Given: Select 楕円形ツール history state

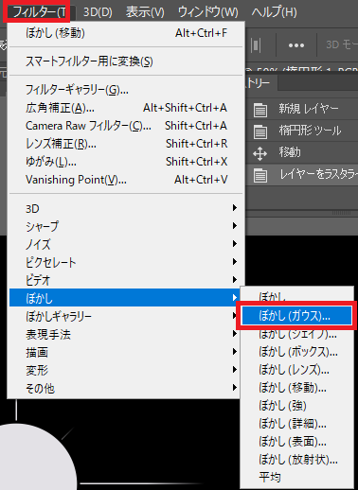Looking at the screenshot, I should pyautogui.click(x=302, y=131).
